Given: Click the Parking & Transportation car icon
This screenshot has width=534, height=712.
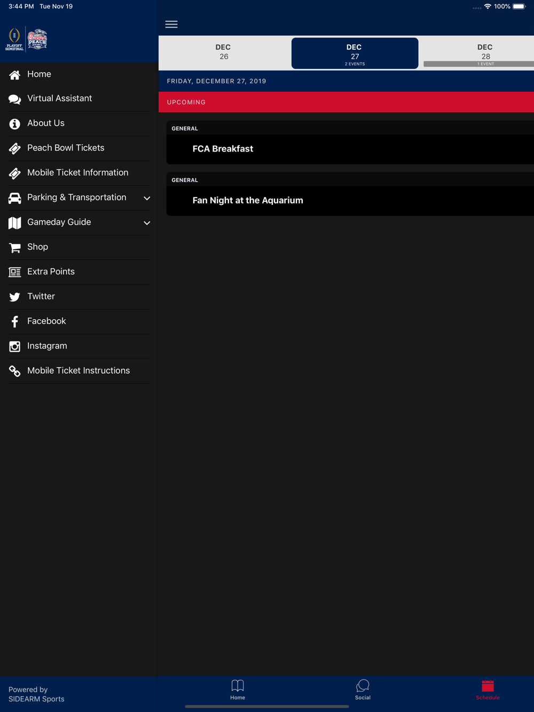Looking at the screenshot, I should click(x=15, y=198).
